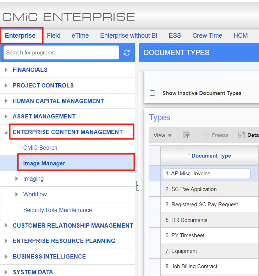The width and height of the screenshot is (259, 276).
Task: Expand the PROJECT CONTROLS node arrow
Action: click(x=6, y=86)
